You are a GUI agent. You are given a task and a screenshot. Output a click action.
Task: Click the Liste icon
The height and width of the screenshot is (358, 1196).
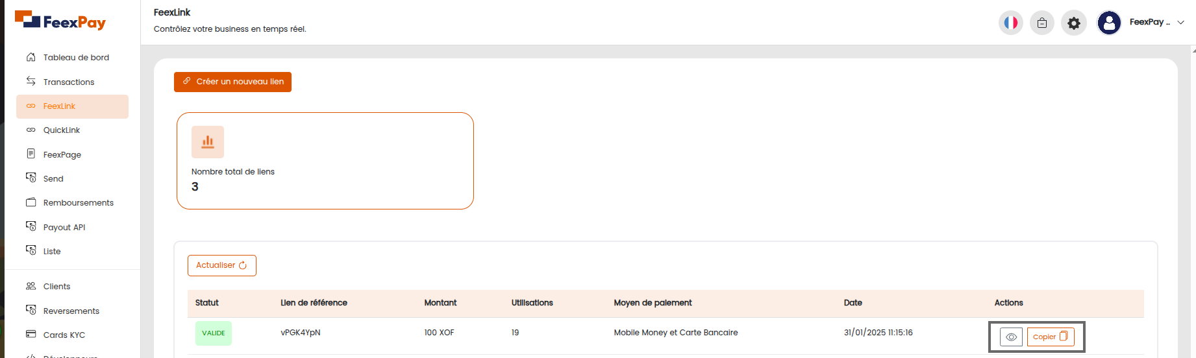click(31, 250)
